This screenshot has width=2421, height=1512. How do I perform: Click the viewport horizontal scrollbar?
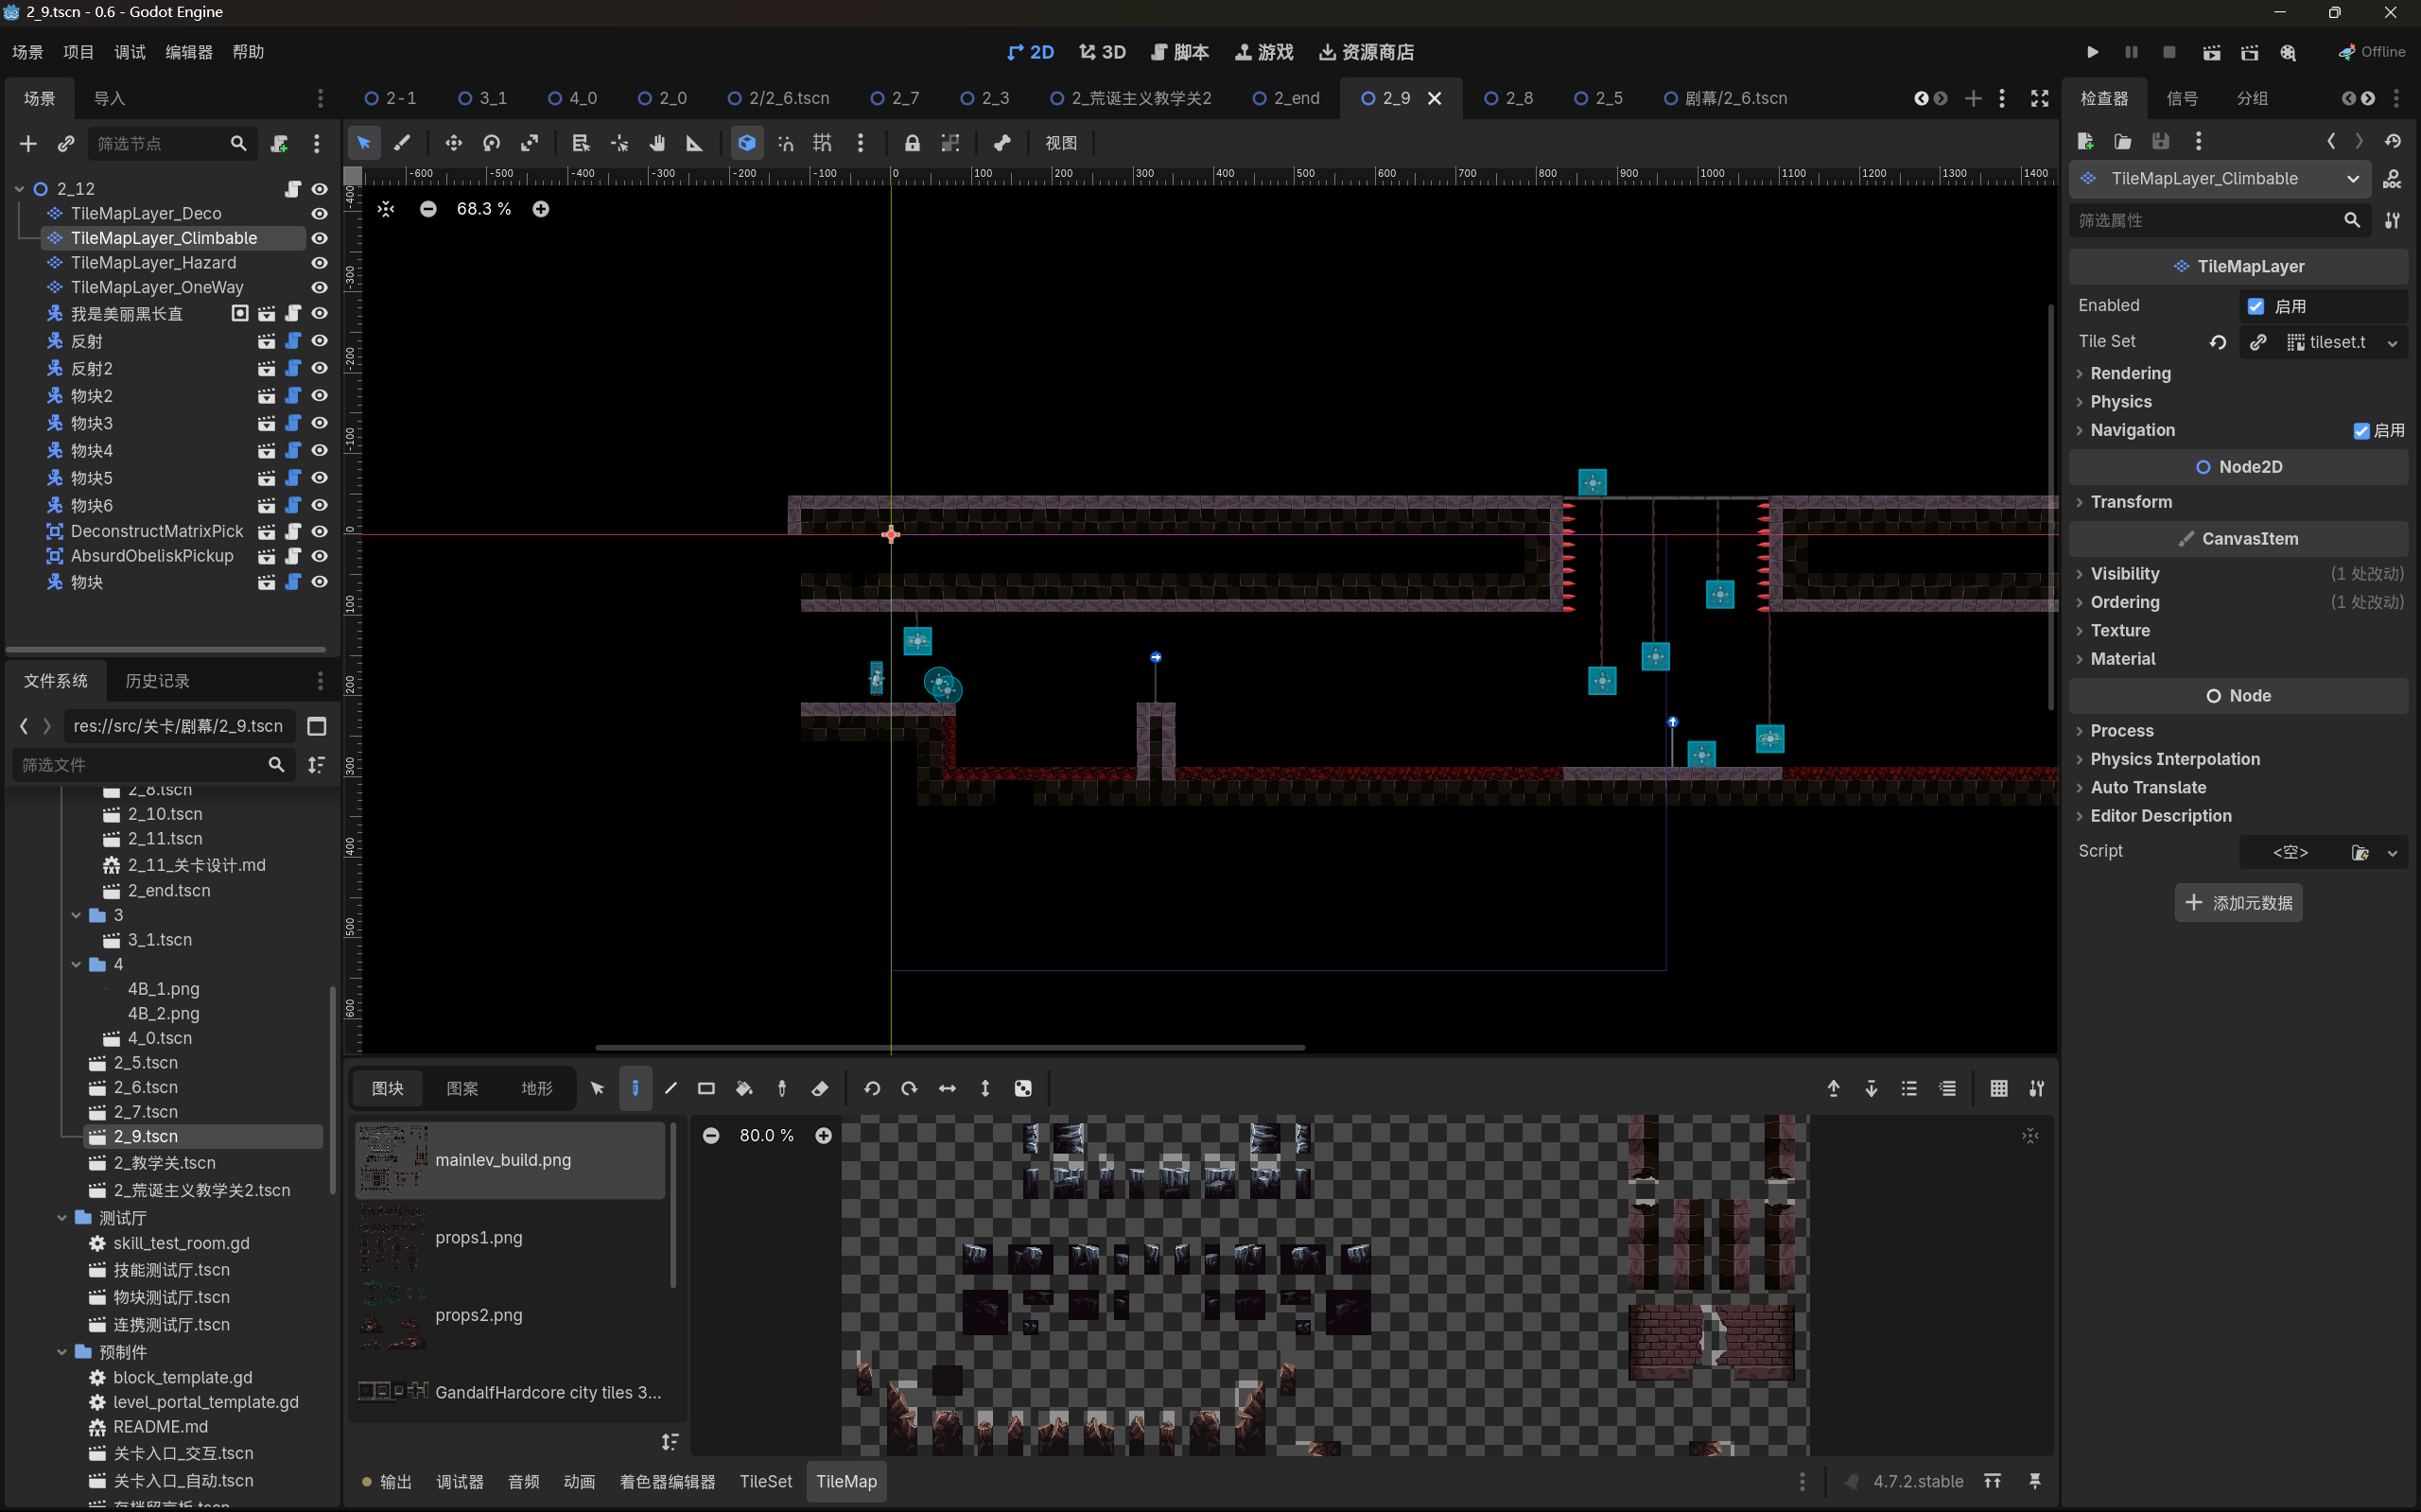[949, 1047]
